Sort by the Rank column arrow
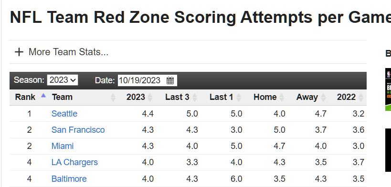The image size is (391, 187). pyautogui.click(x=43, y=95)
